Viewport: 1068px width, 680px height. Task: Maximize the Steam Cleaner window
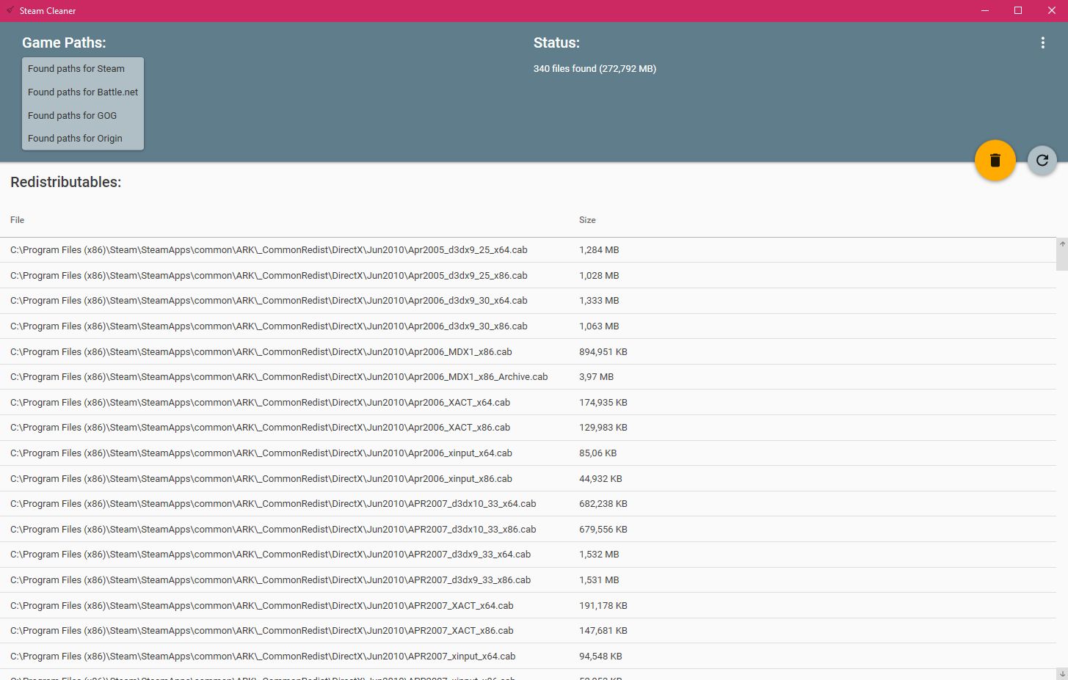coord(1018,10)
